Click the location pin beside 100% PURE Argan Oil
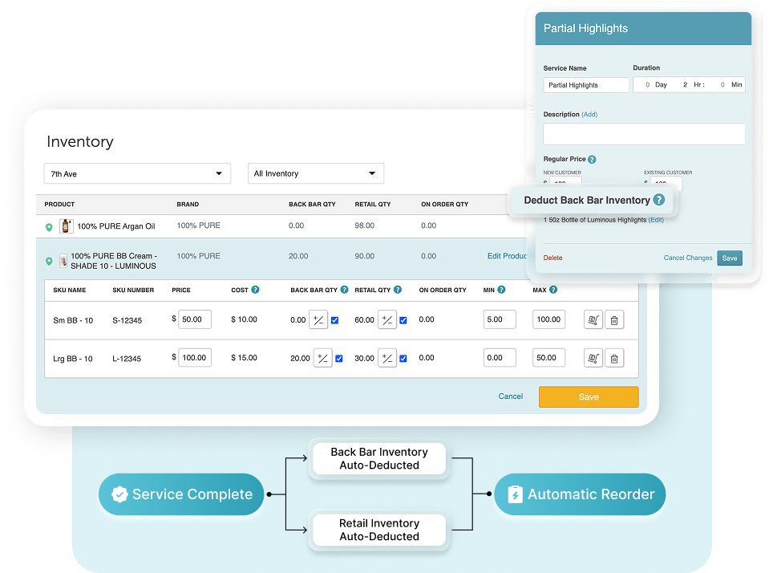The image size is (769, 573). pos(49,227)
